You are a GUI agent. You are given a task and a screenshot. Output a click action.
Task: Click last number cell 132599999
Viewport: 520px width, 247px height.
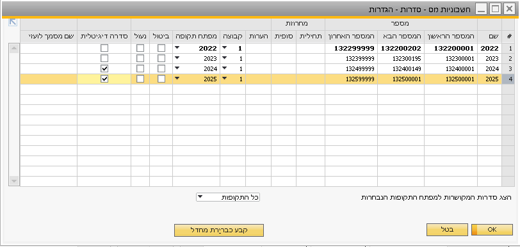(x=351, y=79)
